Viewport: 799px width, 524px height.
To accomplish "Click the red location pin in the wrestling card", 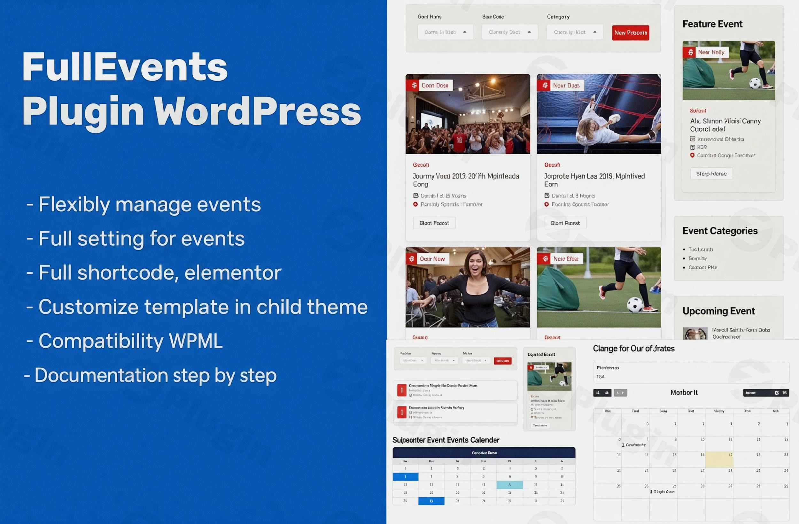I will click(546, 204).
